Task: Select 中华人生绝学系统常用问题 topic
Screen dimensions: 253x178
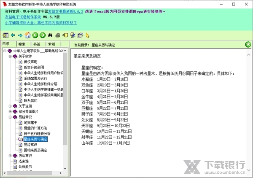Action: [x=43, y=95]
